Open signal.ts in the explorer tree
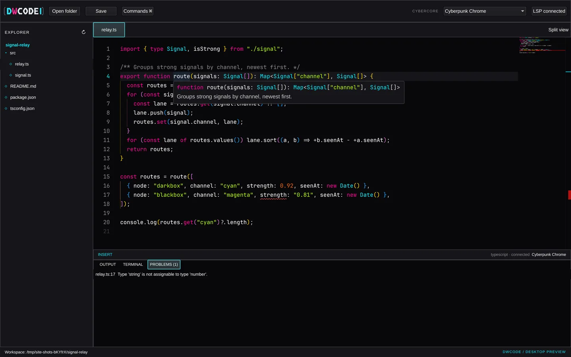Screen dimensions: 571x357 click(x=23, y=75)
